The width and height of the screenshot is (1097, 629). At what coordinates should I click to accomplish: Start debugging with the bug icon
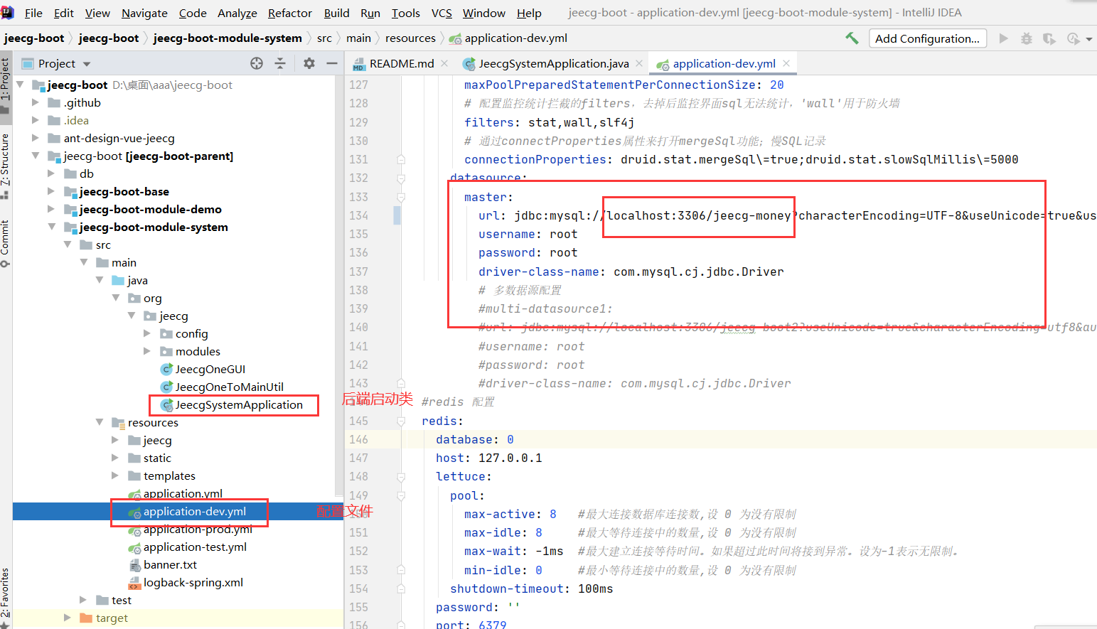tap(1026, 38)
